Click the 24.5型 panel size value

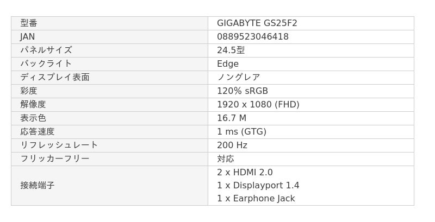tap(231, 50)
